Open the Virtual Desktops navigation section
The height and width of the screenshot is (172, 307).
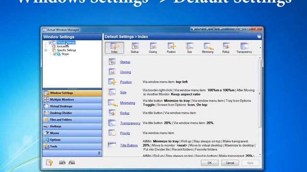coord(72,106)
